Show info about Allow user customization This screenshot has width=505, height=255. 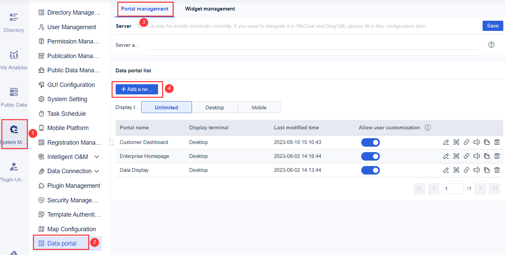428,128
